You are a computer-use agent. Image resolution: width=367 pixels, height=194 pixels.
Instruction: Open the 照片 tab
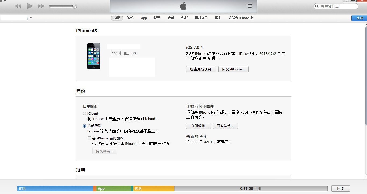pos(218,18)
